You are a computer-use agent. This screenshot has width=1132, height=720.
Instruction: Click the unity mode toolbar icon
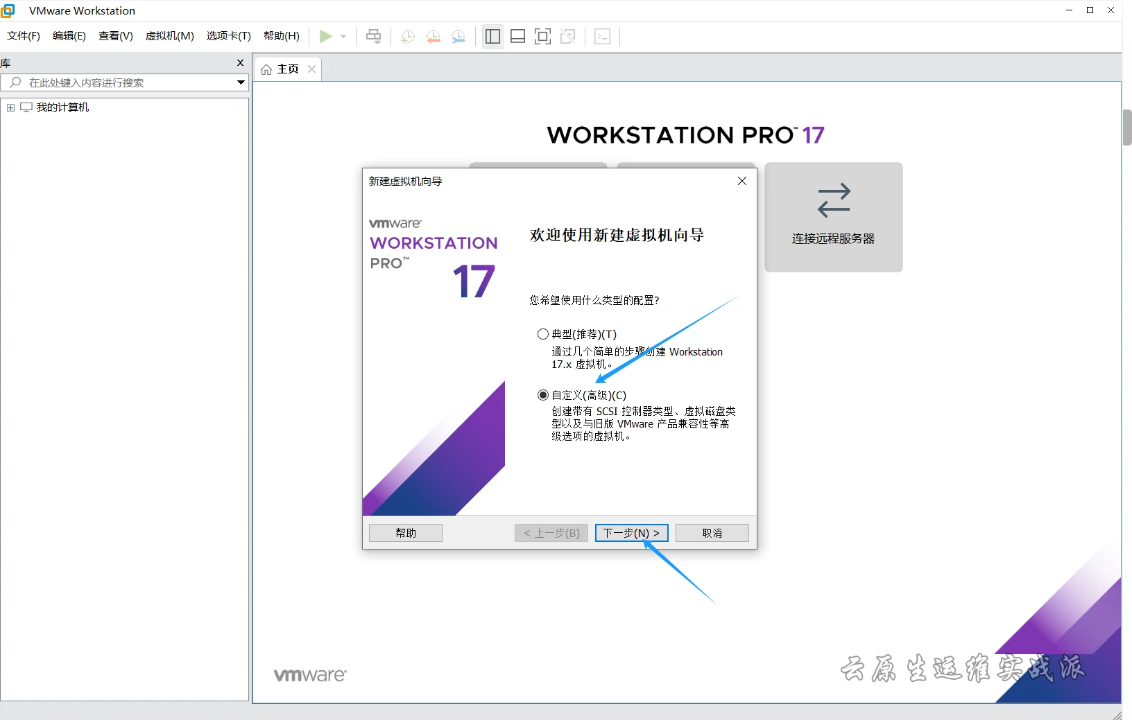pos(568,37)
